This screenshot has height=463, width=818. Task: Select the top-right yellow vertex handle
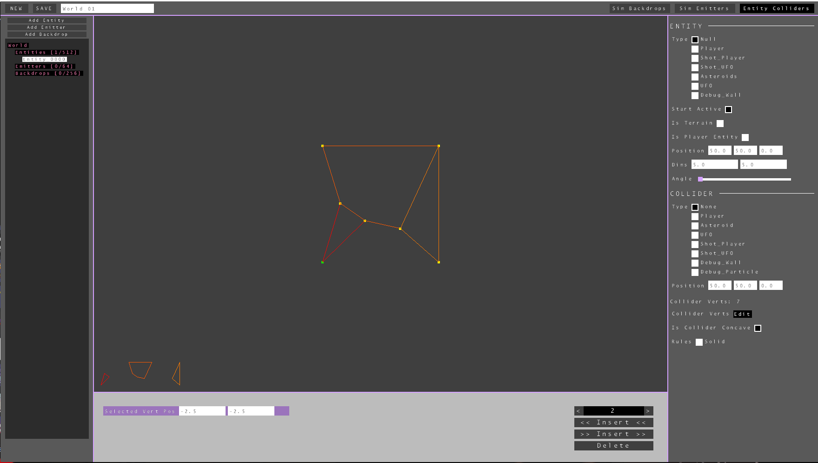pyautogui.click(x=439, y=146)
